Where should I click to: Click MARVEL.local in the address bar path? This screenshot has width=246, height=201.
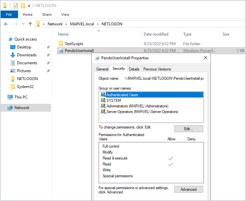click(82, 24)
